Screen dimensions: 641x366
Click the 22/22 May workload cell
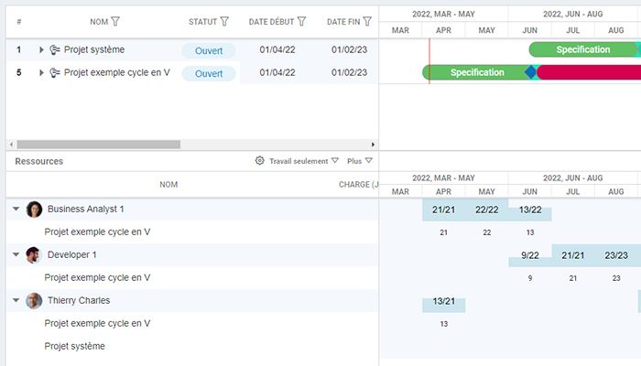pyautogui.click(x=487, y=210)
